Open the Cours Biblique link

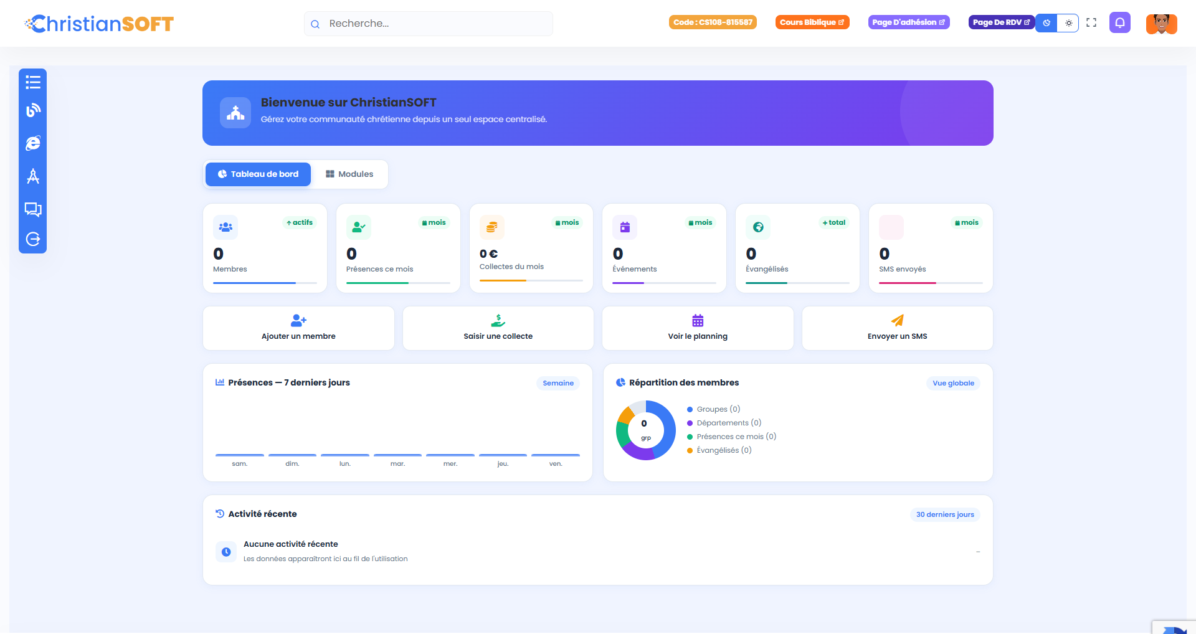(x=812, y=22)
